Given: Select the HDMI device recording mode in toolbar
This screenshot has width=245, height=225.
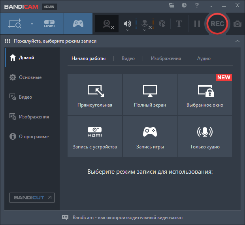Looking at the screenshot, I should pos(49,24).
